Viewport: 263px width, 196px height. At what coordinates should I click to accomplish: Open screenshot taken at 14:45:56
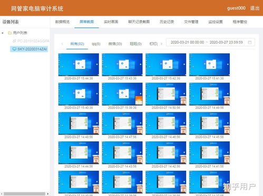point(209,123)
